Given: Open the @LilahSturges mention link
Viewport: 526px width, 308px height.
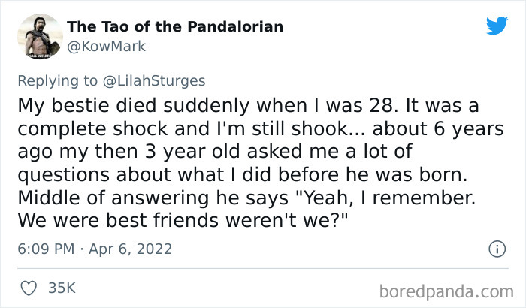Looking at the screenshot, I should click(154, 81).
